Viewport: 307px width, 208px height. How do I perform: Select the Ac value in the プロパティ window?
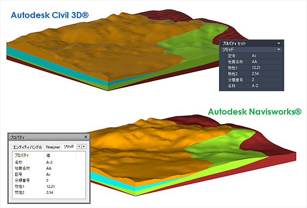pyautogui.click(x=48, y=174)
